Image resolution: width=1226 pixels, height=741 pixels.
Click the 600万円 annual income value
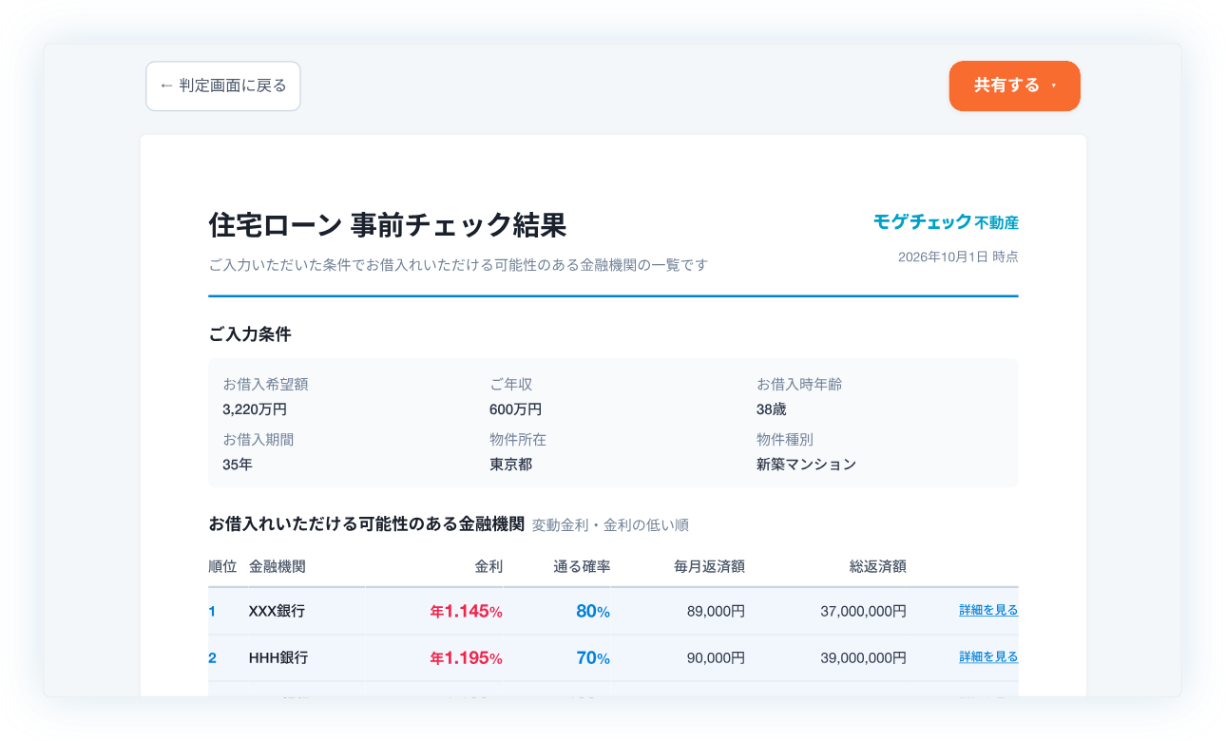(516, 409)
